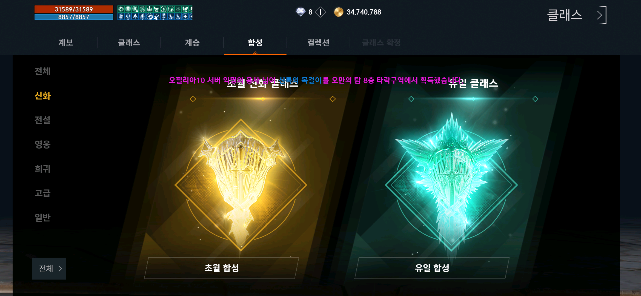Click the red HP bar
This screenshot has height=296, width=641.
(74, 9)
